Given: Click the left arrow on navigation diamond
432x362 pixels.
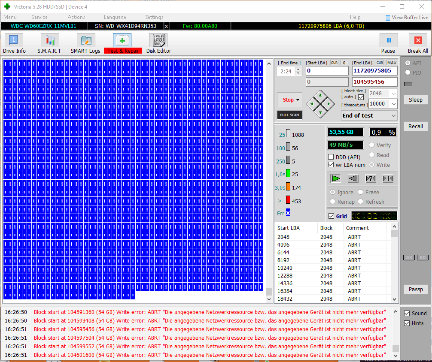Looking at the screenshot, I should tap(312, 104).
